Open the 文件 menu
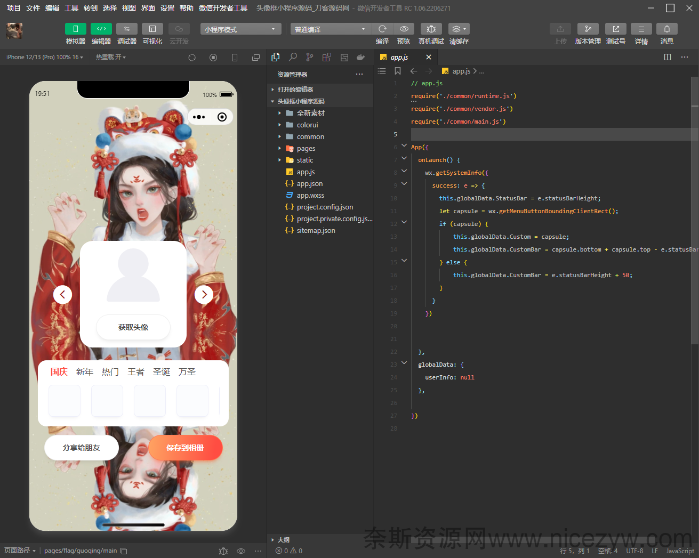699x558 pixels. 33,8
